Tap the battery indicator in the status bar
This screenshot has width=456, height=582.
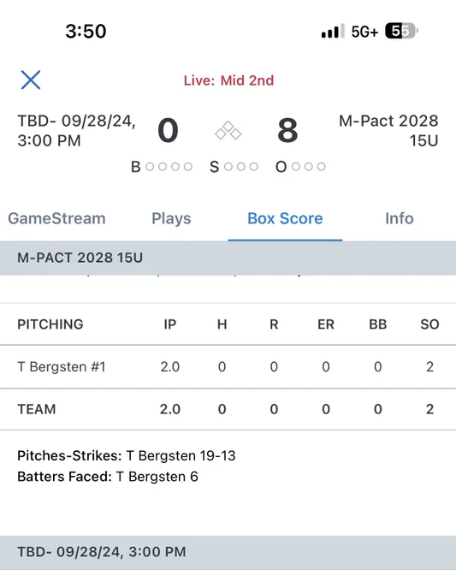click(x=401, y=31)
